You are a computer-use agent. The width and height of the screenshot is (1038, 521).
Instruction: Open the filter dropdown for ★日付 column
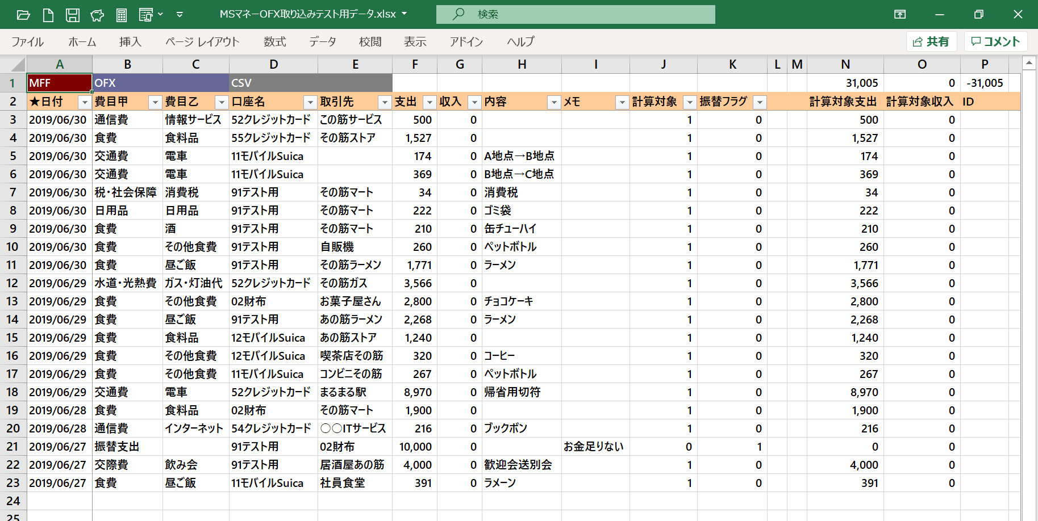[85, 102]
